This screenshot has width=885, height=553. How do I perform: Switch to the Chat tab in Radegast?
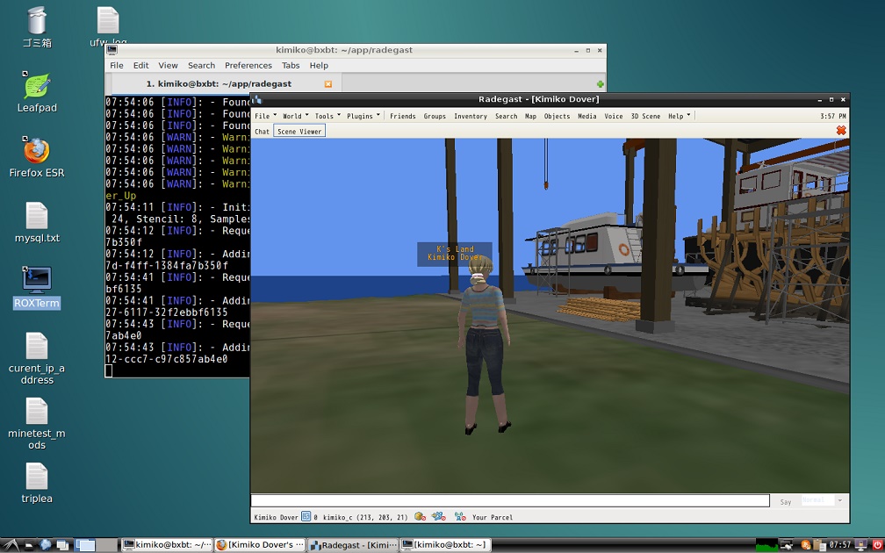[262, 130]
